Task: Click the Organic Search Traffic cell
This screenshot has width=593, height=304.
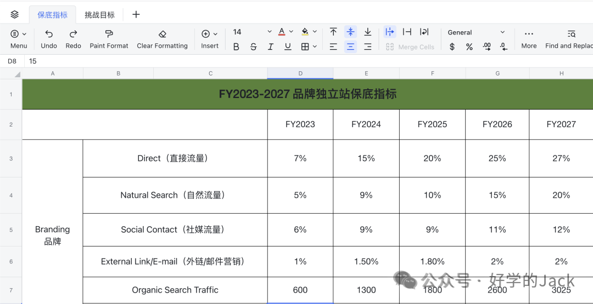Action: 175,290
